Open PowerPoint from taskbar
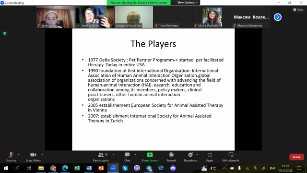The image size is (307, 173). click(101, 168)
